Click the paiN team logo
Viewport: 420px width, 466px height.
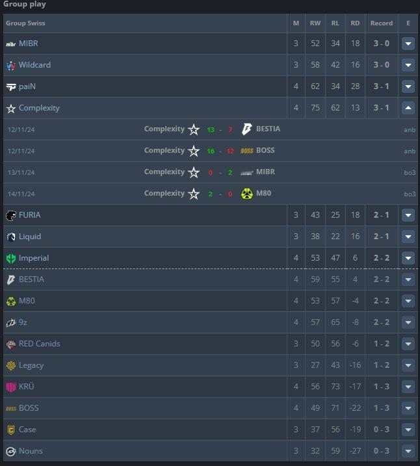(11, 87)
